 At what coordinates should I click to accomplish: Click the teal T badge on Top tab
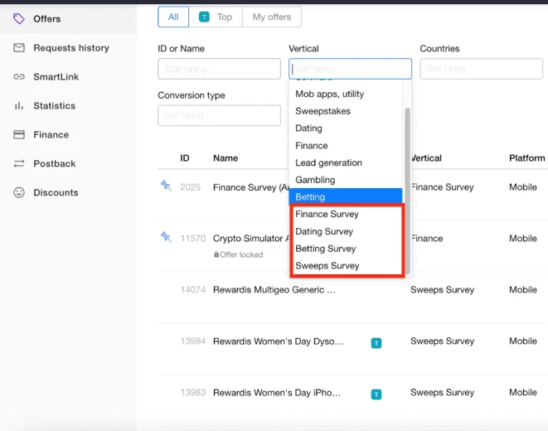click(x=204, y=17)
